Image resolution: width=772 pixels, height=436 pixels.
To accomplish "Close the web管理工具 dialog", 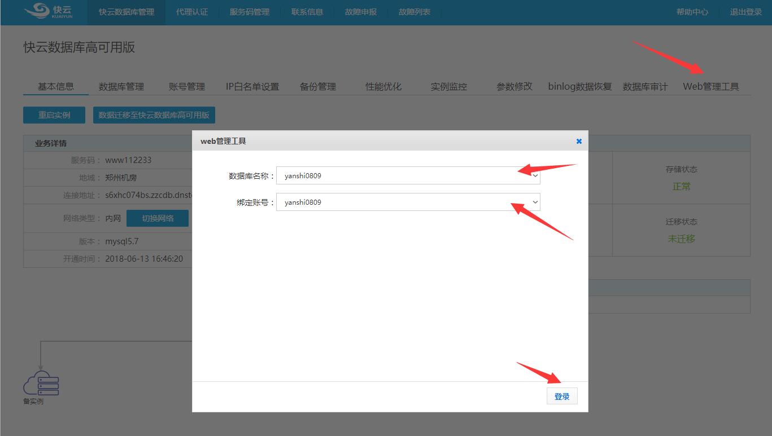I will point(579,141).
